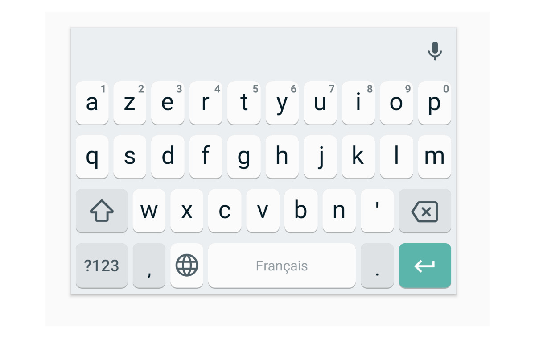Image resolution: width=535 pixels, height=357 pixels.
Task: Tap the letter q key
Action: [x=92, y=157]
